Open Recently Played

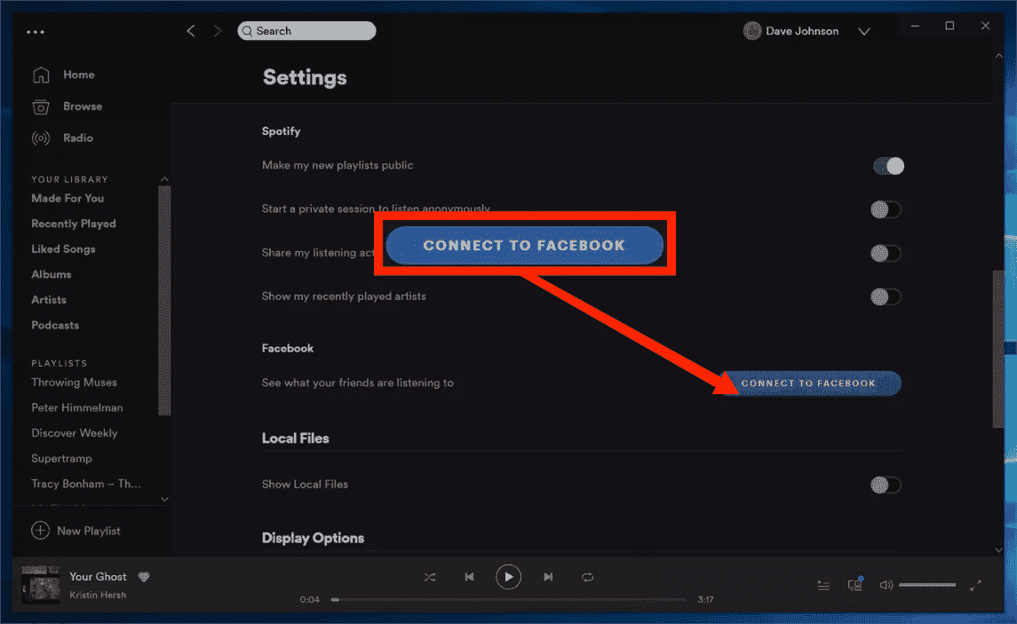(x=74, y=224)
